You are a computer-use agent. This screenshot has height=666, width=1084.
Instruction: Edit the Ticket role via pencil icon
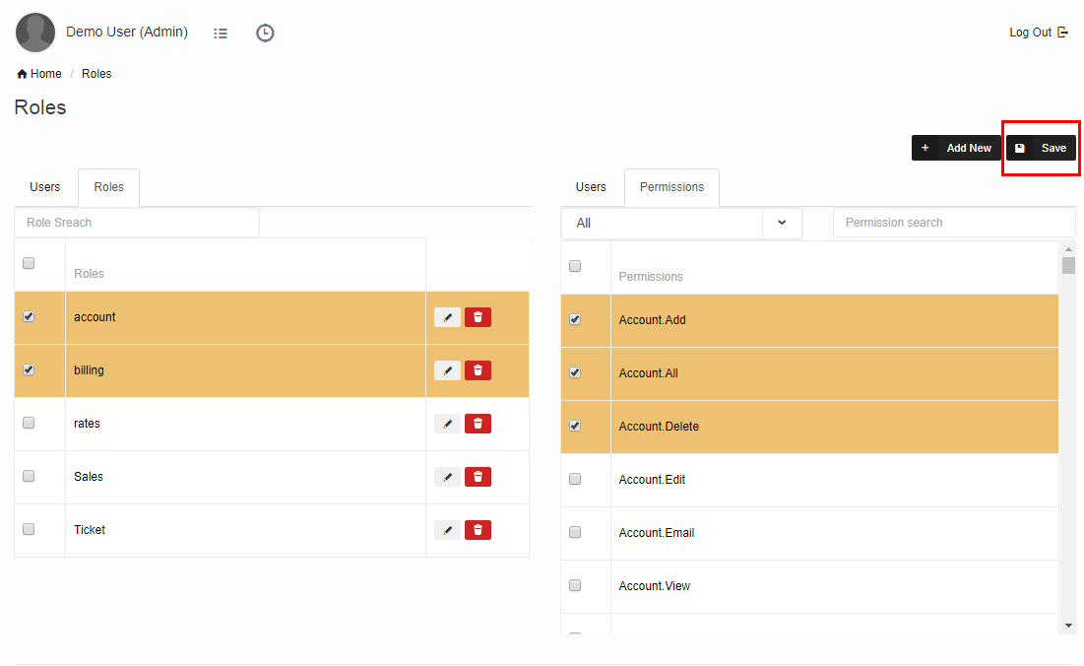click(x=447, y=530)
